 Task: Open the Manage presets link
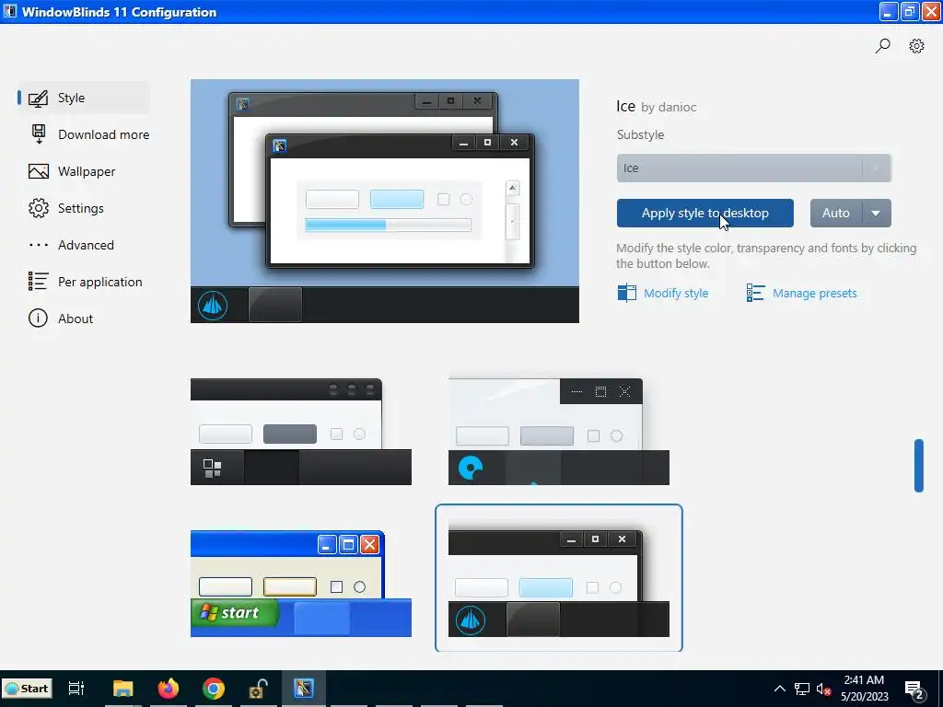[x=814, y=294]
